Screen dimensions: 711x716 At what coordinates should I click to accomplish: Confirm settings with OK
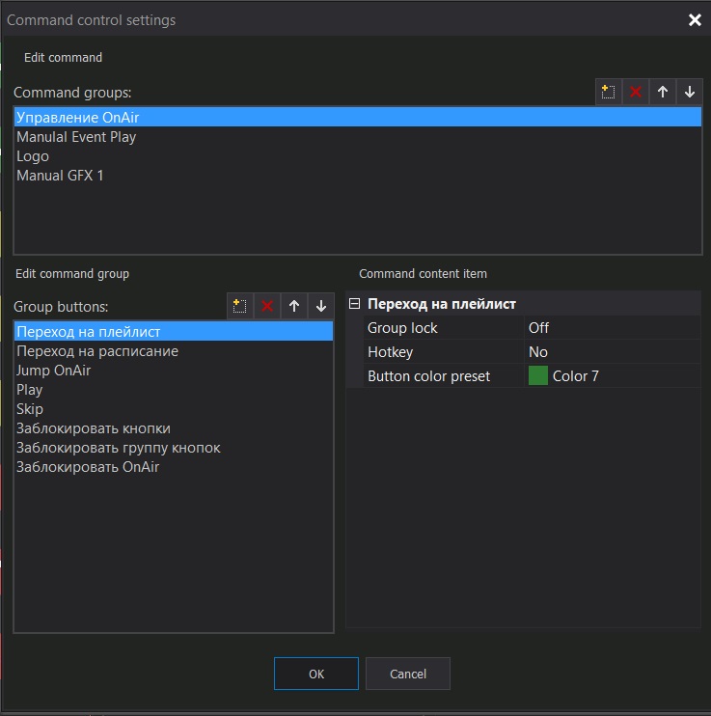tap(316, 674)
